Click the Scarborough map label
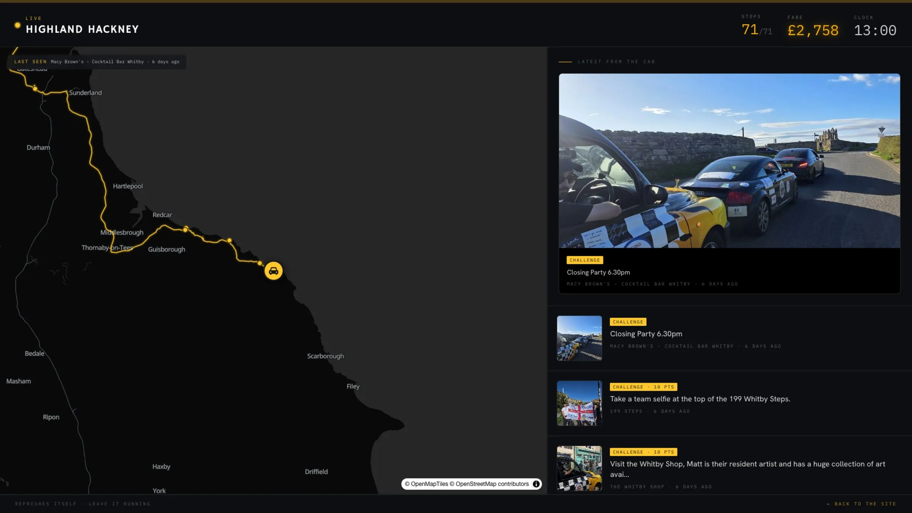This screenshot has height=513, width=912. coord(325,356)
